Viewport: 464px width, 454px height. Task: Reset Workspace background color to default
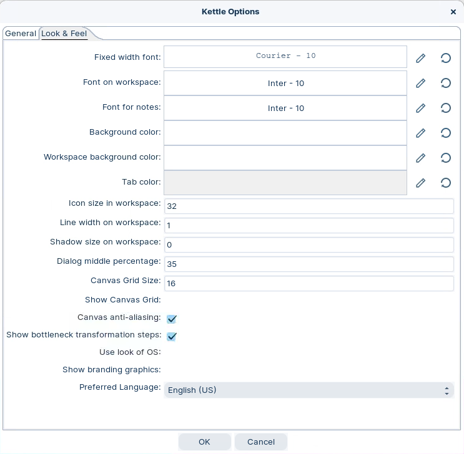pyautogui.click(x=446, y=158)
